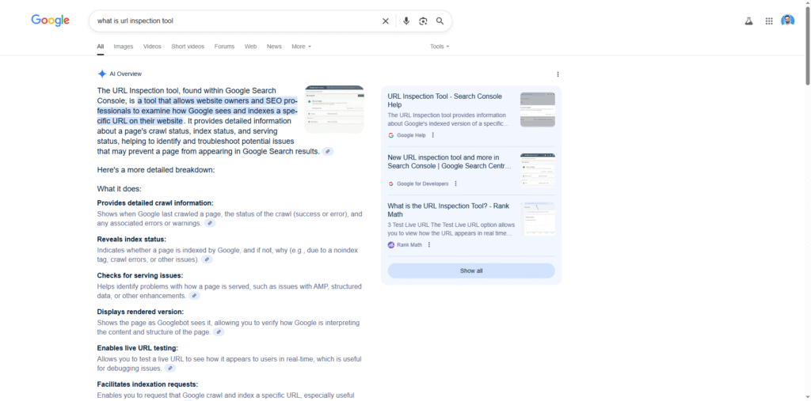Open three-dot menu beside Google Help source
811x401 pixels.
click(x=433, y=135)
